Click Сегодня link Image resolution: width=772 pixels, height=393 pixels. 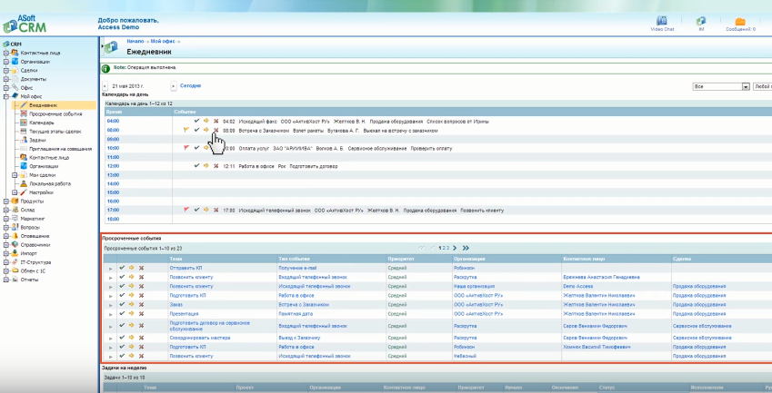click(191, 85)
